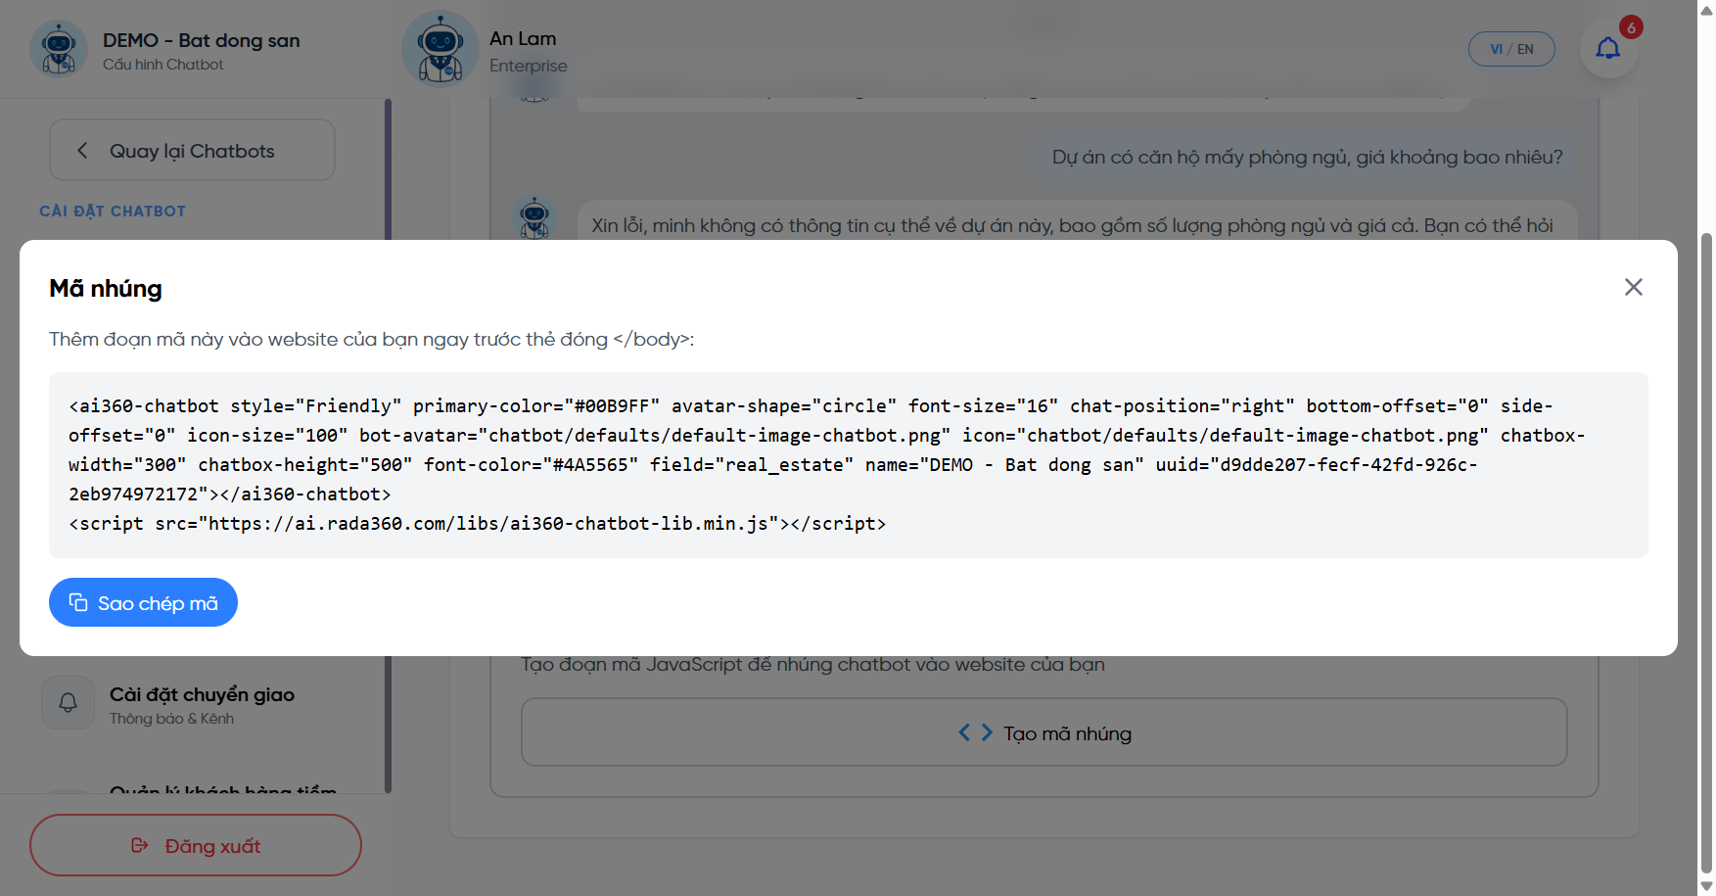Click the Enterprise plan label

pos(529,66)
